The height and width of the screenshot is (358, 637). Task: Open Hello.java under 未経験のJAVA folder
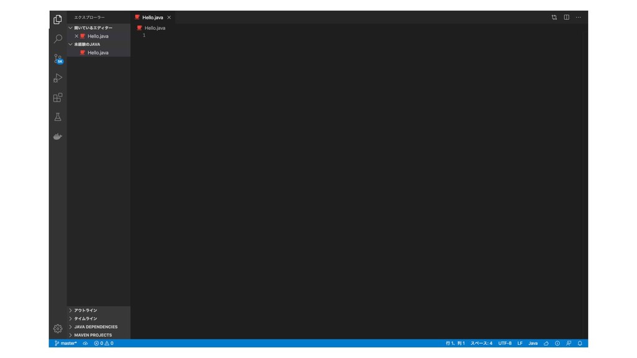[x=99, y=53]
